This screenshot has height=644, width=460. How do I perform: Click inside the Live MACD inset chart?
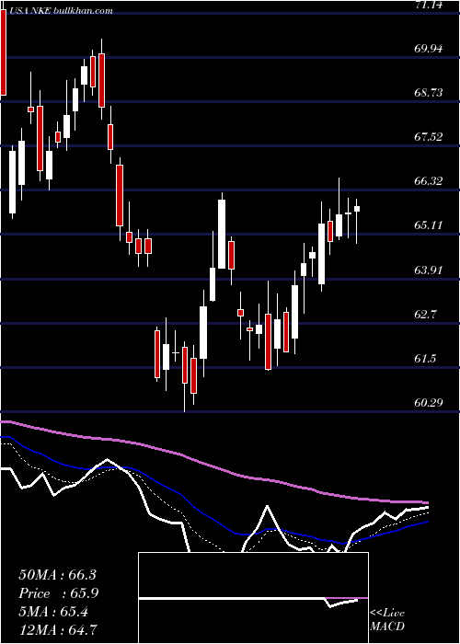(x=253, y=598)
